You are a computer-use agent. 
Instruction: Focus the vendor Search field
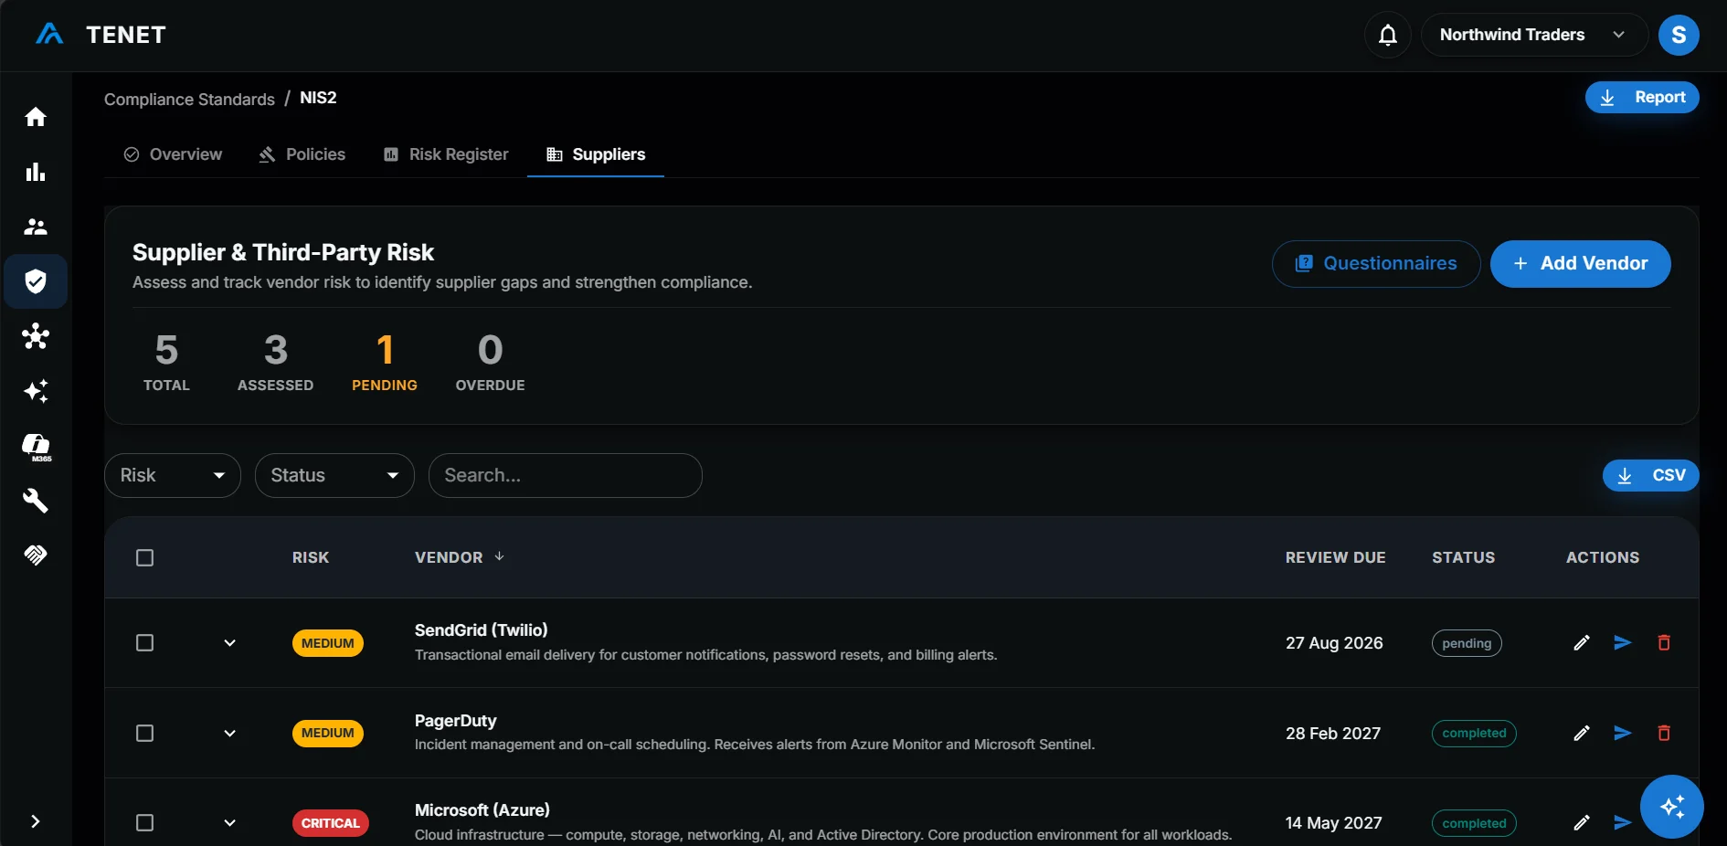tap(566, 475)
